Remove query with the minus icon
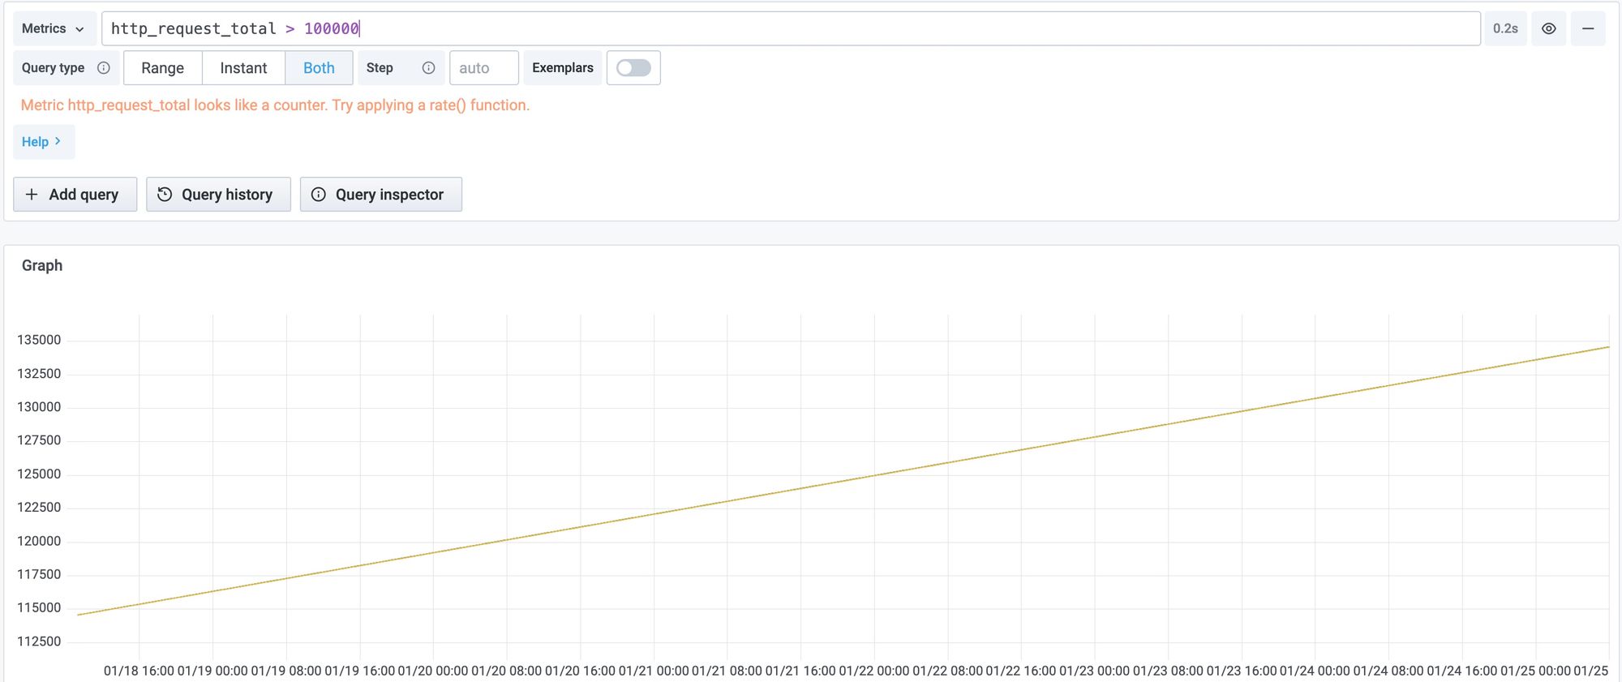1622x682 pixels. pos(1587,28)
